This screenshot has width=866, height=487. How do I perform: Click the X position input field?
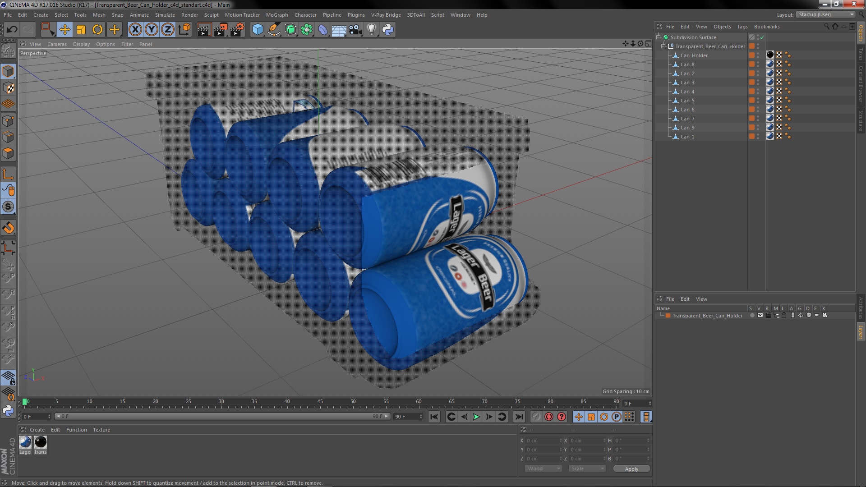544,441
